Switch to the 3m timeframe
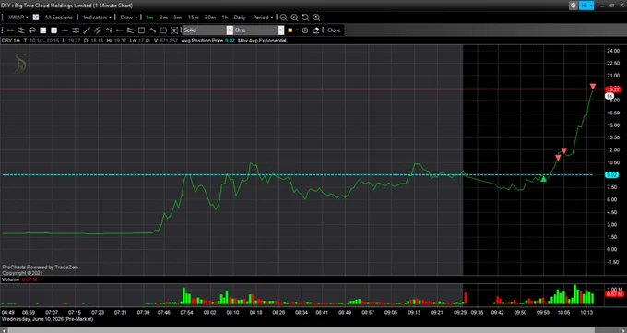 pos(163,18)
